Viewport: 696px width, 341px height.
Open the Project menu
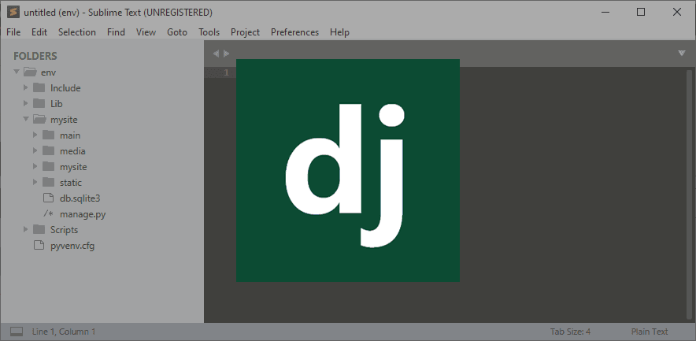pos(245,32)
